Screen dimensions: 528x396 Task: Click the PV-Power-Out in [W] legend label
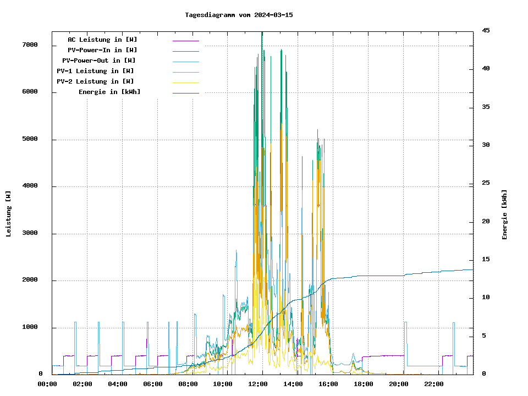(x=99, y=61)
